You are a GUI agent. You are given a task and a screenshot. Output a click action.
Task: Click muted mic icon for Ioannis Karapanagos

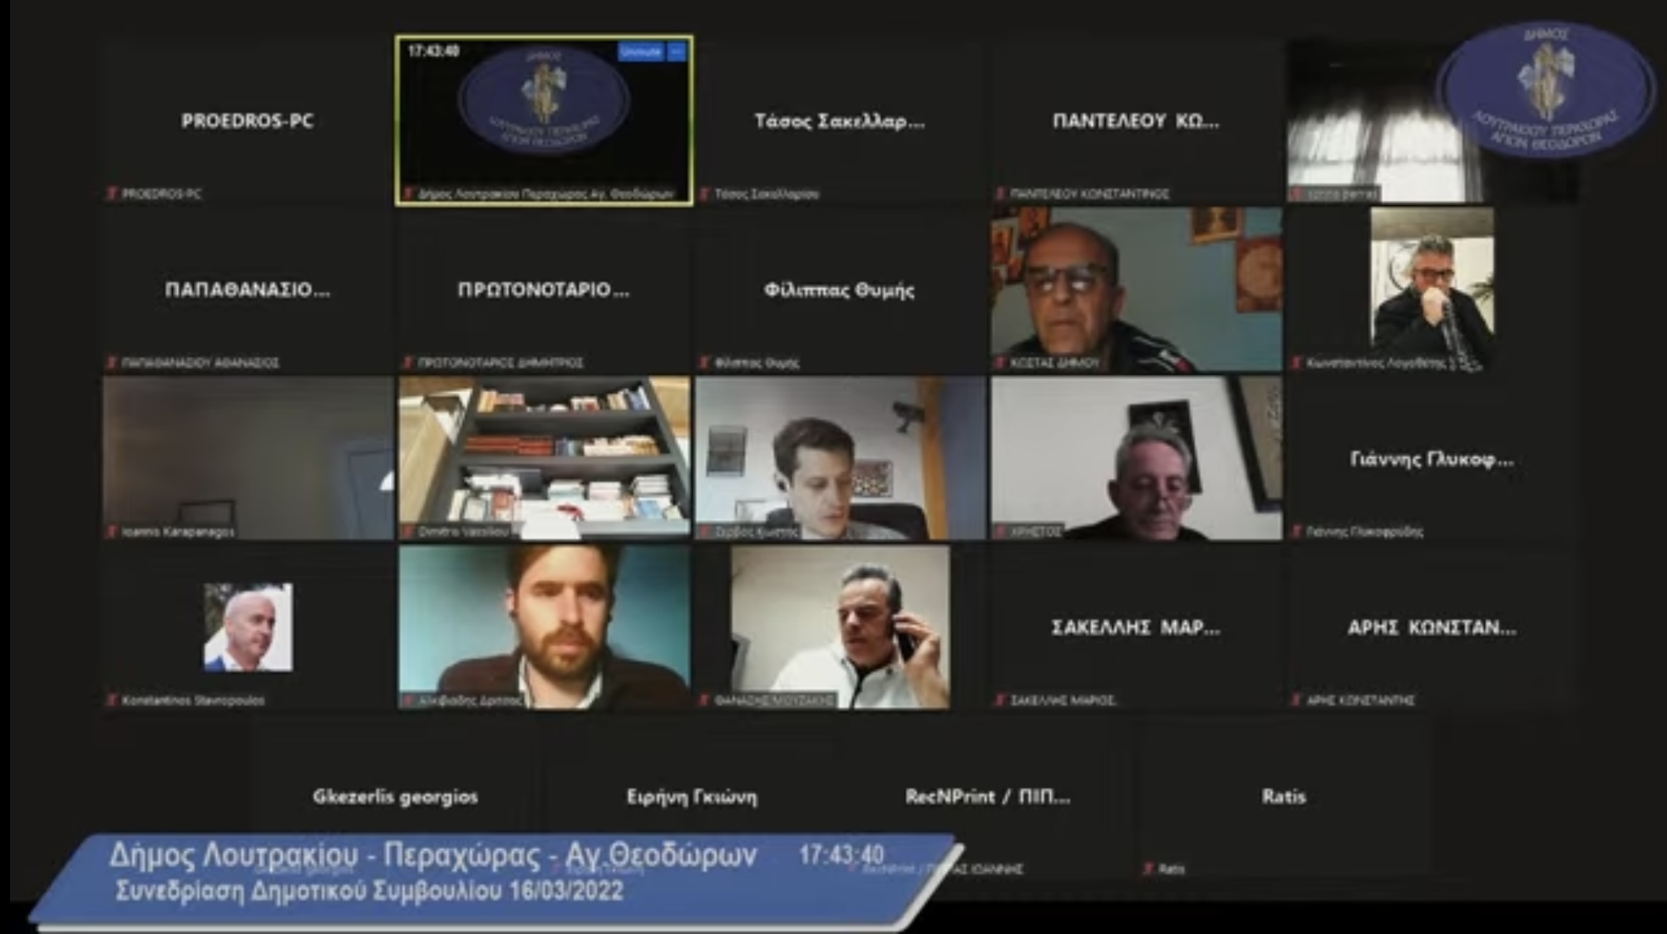(111, 531)
